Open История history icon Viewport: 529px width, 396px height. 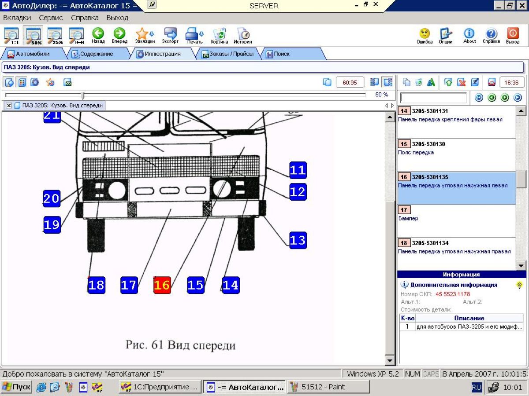(242, 35)
